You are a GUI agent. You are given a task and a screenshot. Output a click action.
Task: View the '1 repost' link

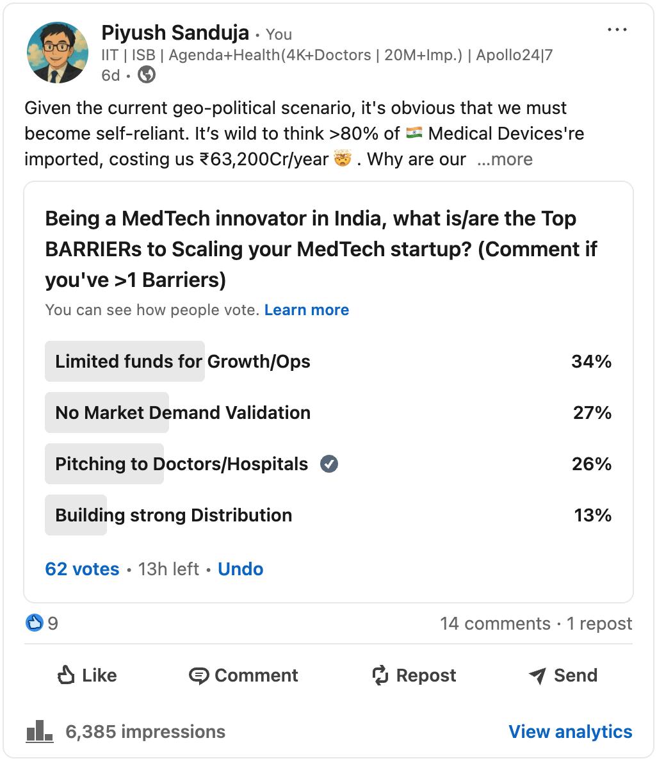point(599,623)
